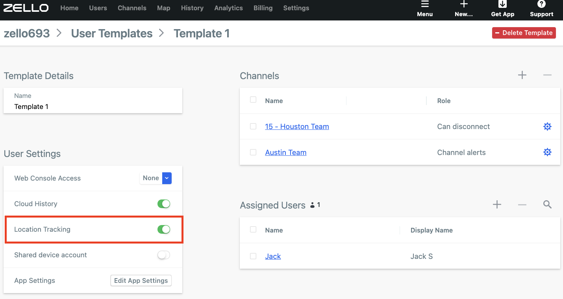This screenshot has height=299, width=563.
Task: Toggle Cloud History switch
Action: (x=164, y=204)
